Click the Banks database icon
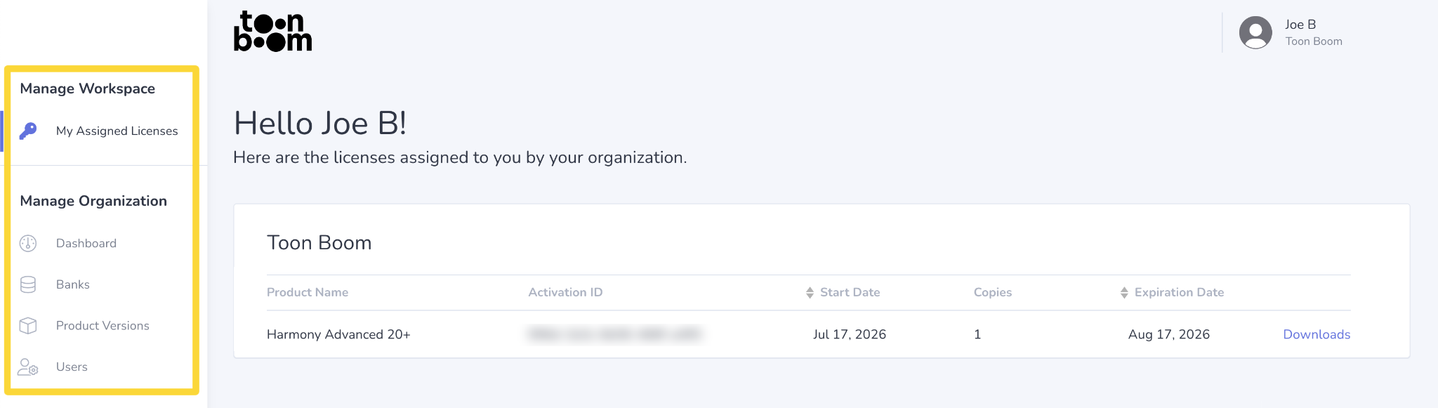The width and height of the screenshot is (1438, 408). click(28, 284)
